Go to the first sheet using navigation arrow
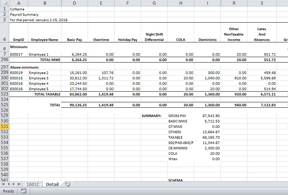This screenshot has height=195, width=288. click(3, 184)
